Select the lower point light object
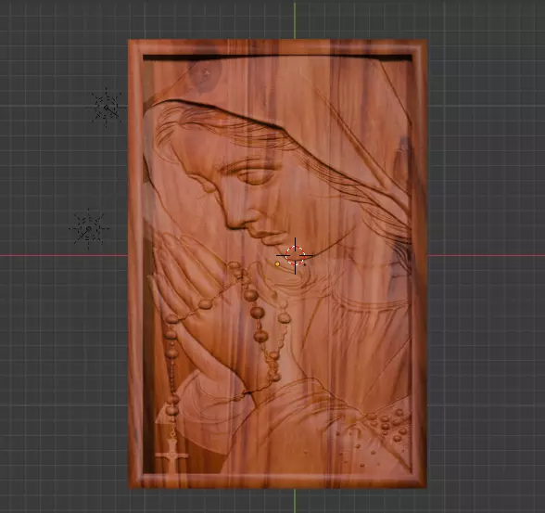This screenshot has width=545, height=513. click(89, 229)
